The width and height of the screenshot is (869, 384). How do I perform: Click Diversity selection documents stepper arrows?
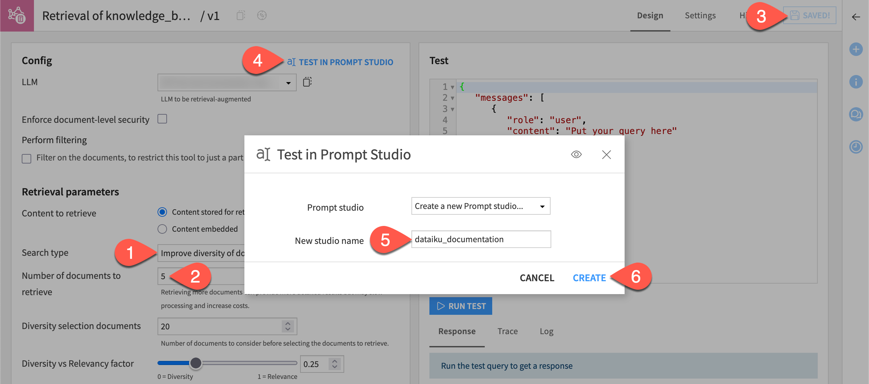point(288,326)
